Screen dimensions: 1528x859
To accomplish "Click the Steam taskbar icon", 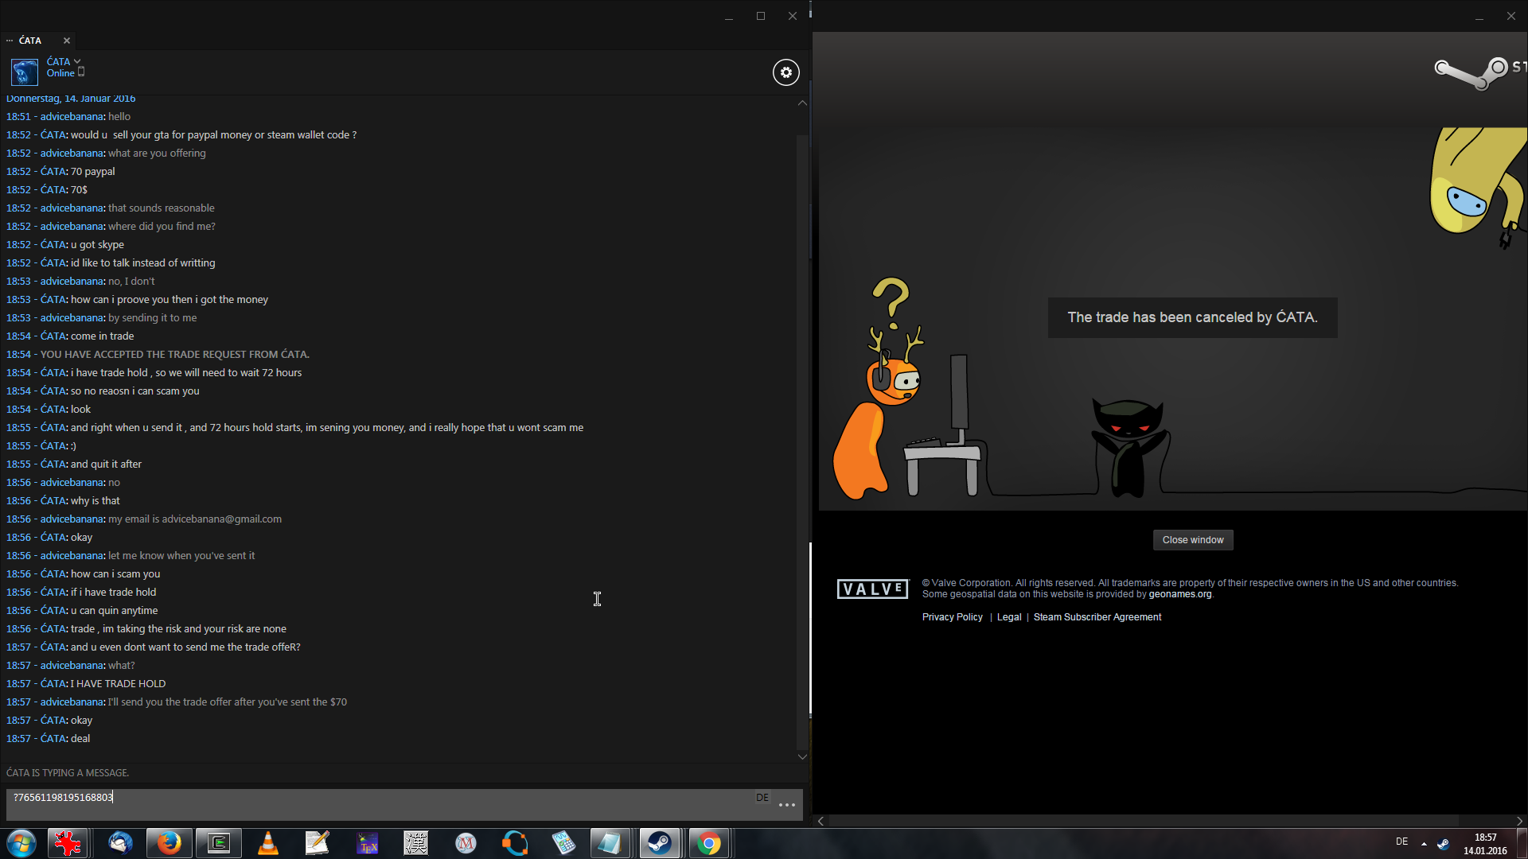I will click(659, 843).
